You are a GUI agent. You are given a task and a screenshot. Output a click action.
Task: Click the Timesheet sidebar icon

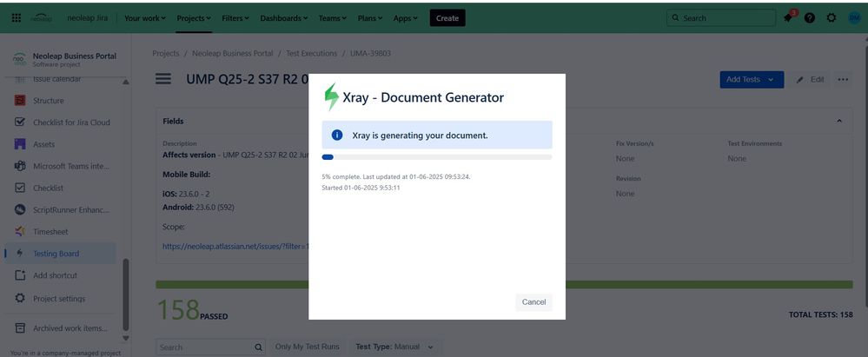click(x=20, y=231)
